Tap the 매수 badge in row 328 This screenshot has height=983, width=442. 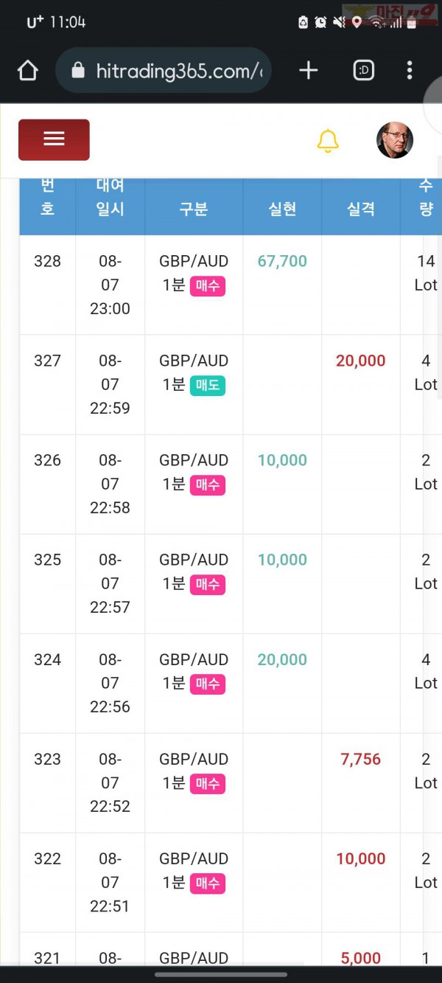coord(208,285)
